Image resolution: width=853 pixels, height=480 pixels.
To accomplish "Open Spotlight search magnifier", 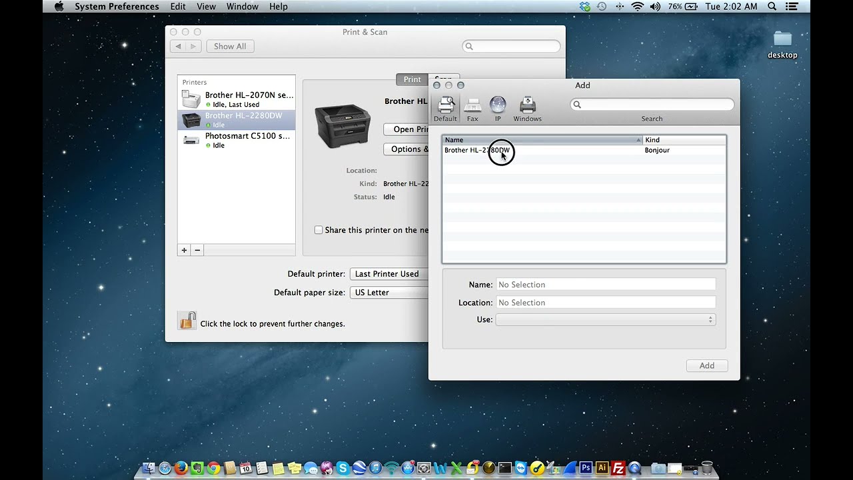I will point(772,7).
